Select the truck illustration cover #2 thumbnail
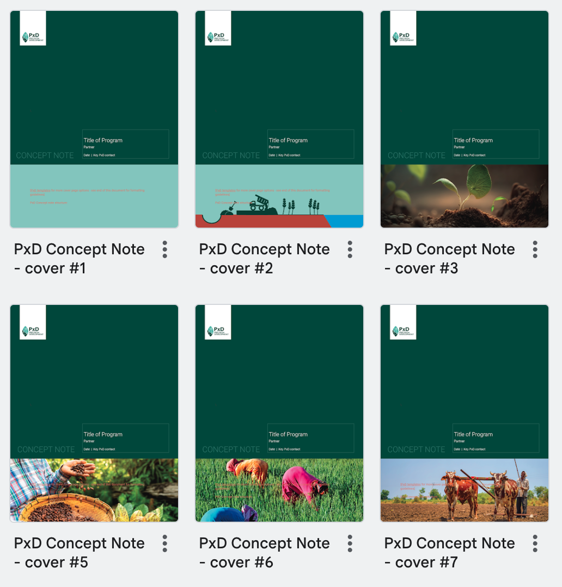 (x=279, y=119)
